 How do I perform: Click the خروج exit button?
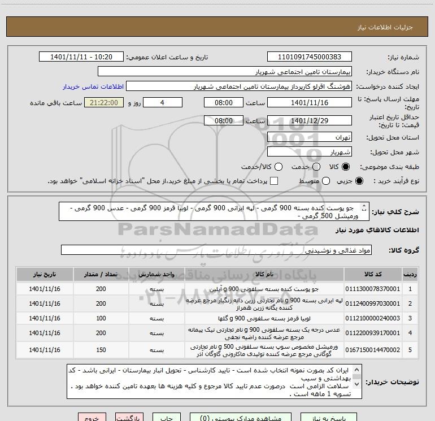point(92,417)
